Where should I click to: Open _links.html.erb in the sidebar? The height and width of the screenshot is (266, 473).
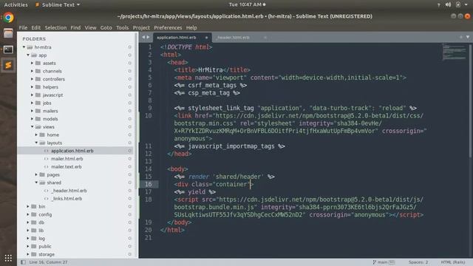[67, 199]
